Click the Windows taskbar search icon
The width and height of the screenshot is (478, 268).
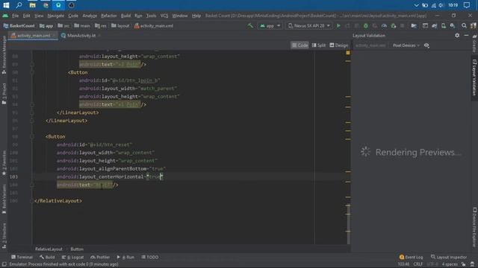click(x=19, y=5)
